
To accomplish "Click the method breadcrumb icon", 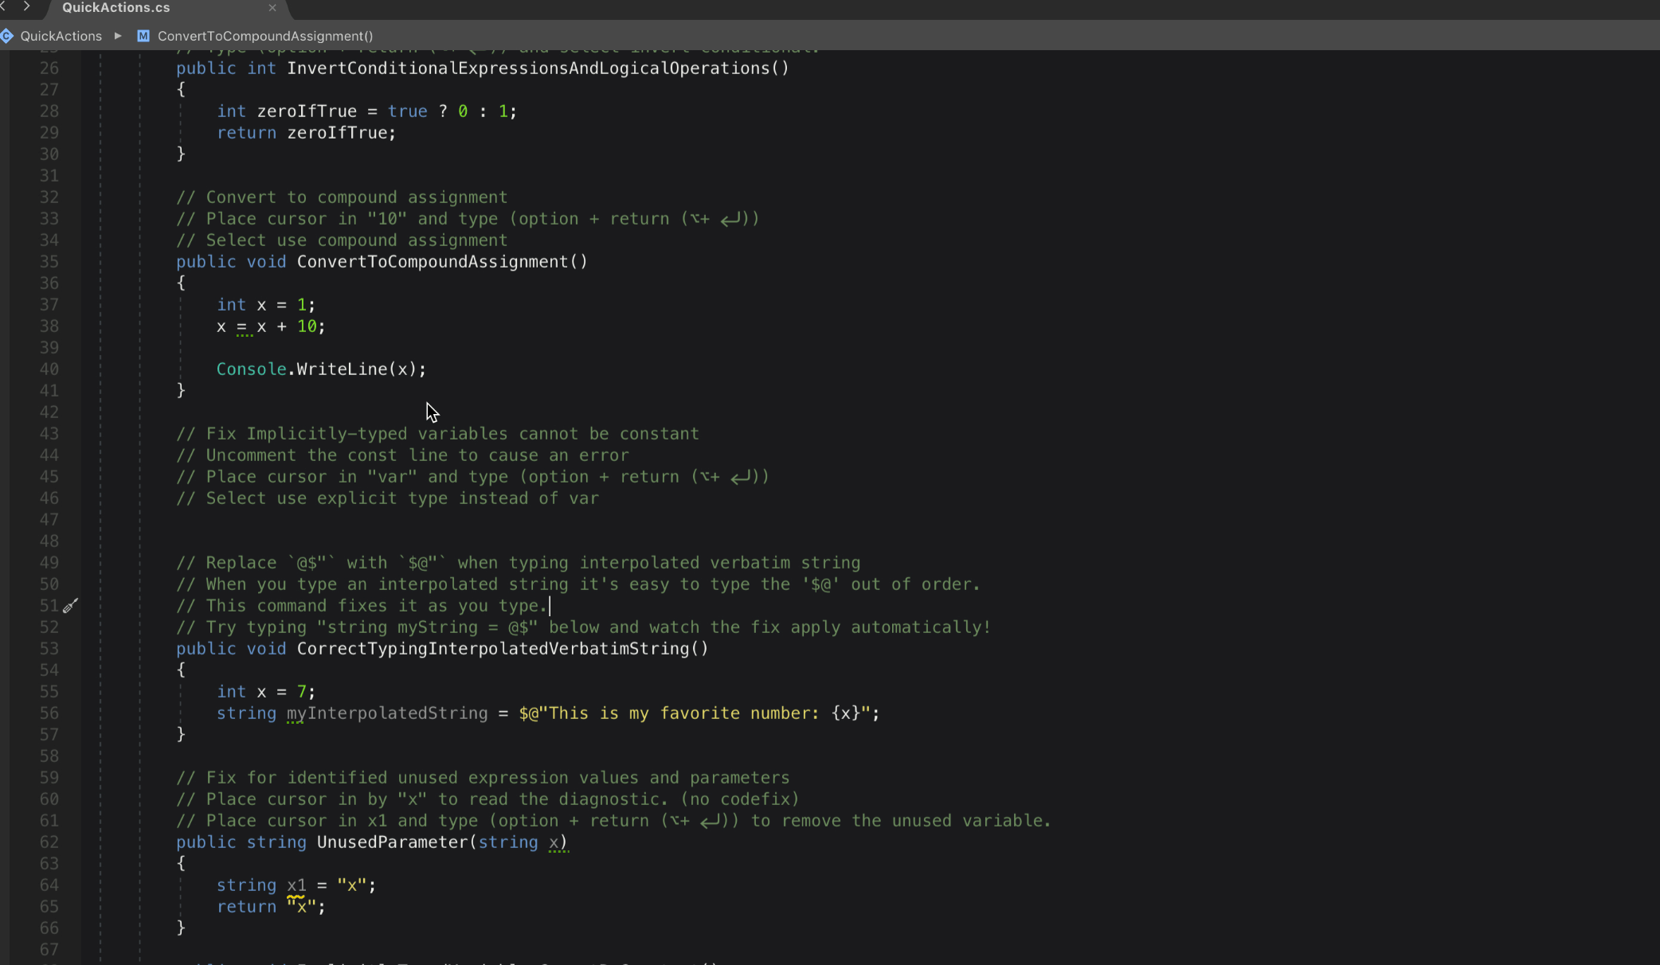I will pos(141,36).
